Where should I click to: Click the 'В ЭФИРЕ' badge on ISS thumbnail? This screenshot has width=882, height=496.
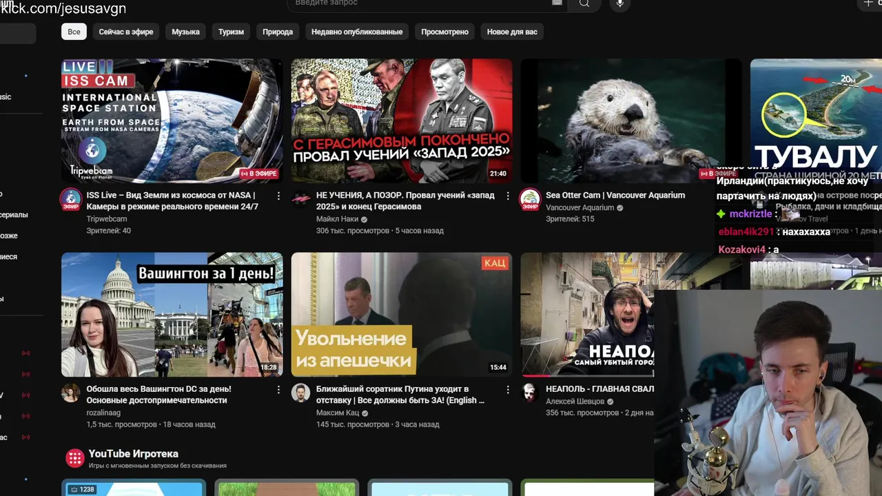point(258,174)
